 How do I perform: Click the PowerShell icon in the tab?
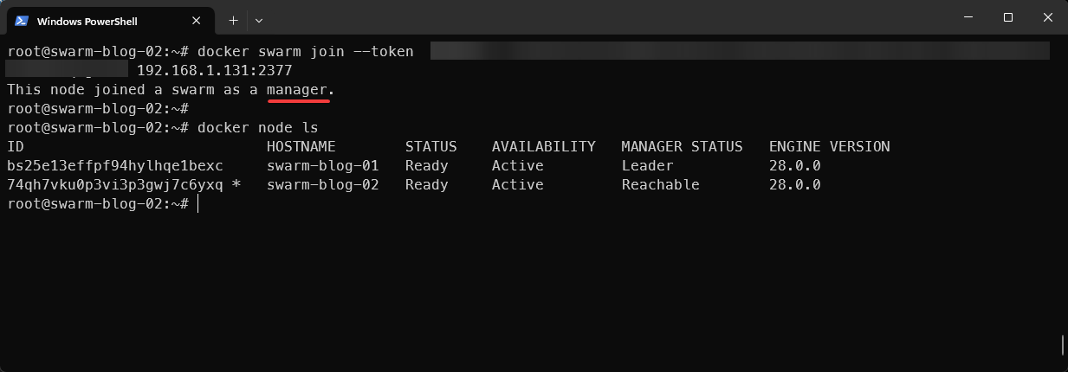22,20
